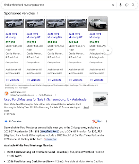This screenshot has width=139, height=164.
Task: Clear the search query with the X icon
Action: click(113, 5)
